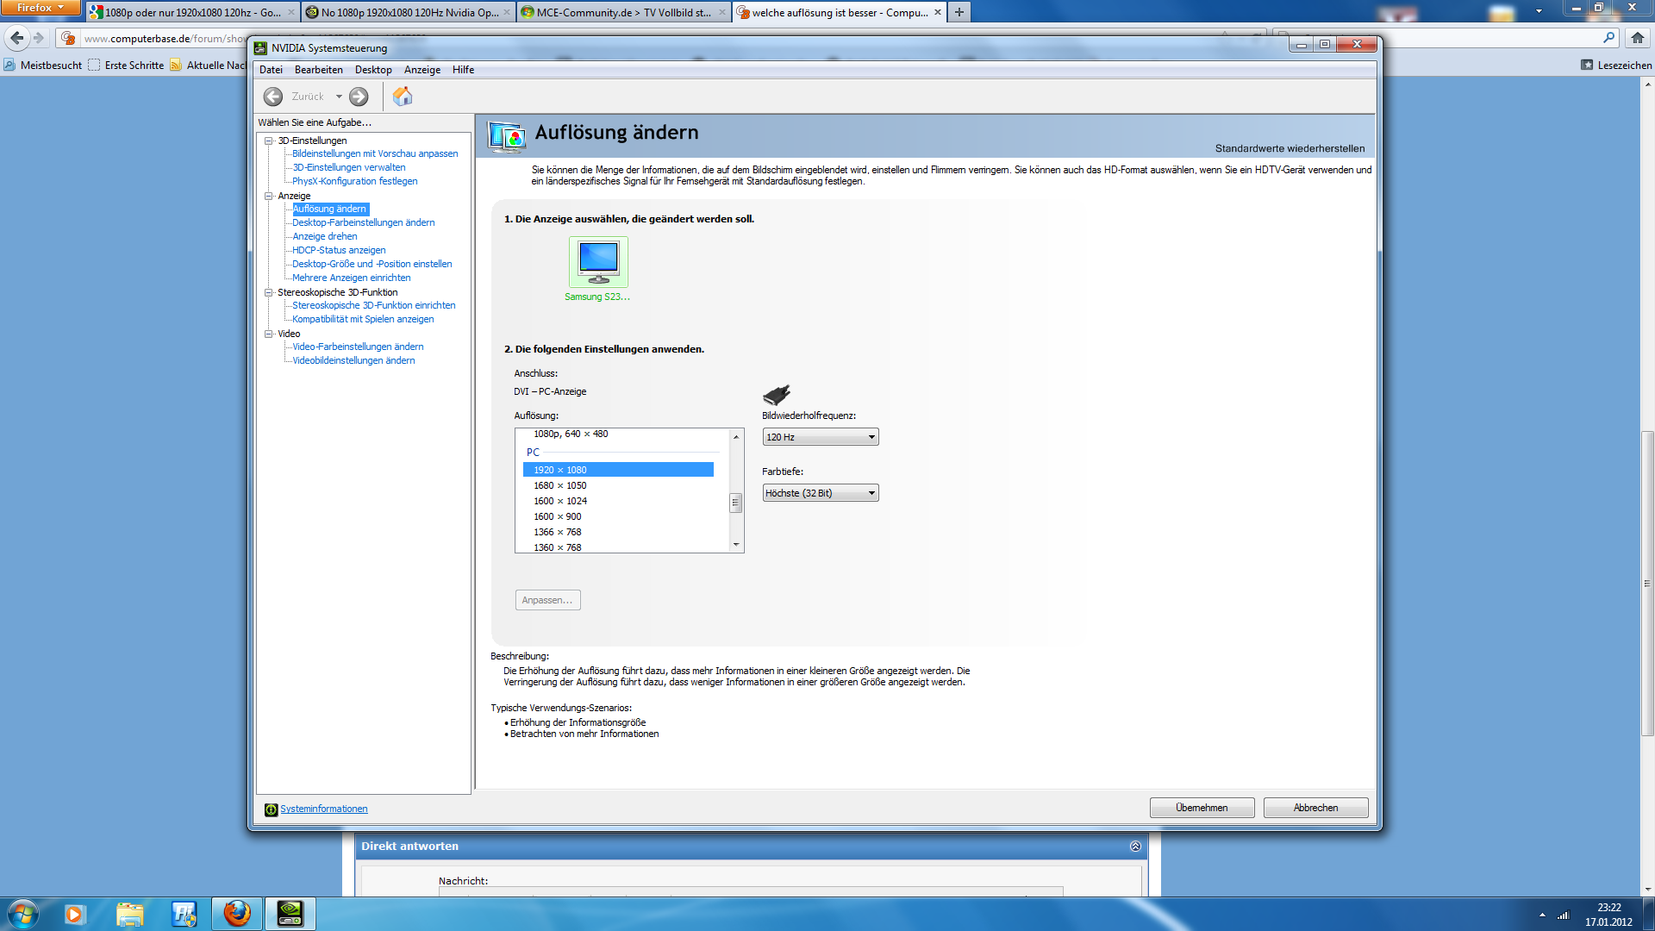Open the Bearbeiten menu

[x=318, y=70]
